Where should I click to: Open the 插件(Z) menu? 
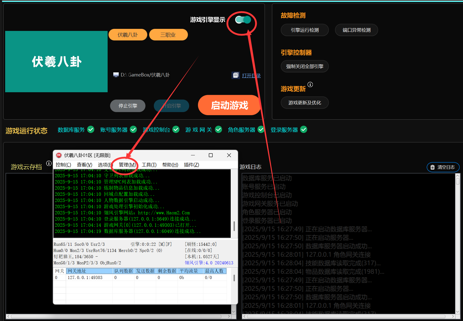(x=191, y=165)
